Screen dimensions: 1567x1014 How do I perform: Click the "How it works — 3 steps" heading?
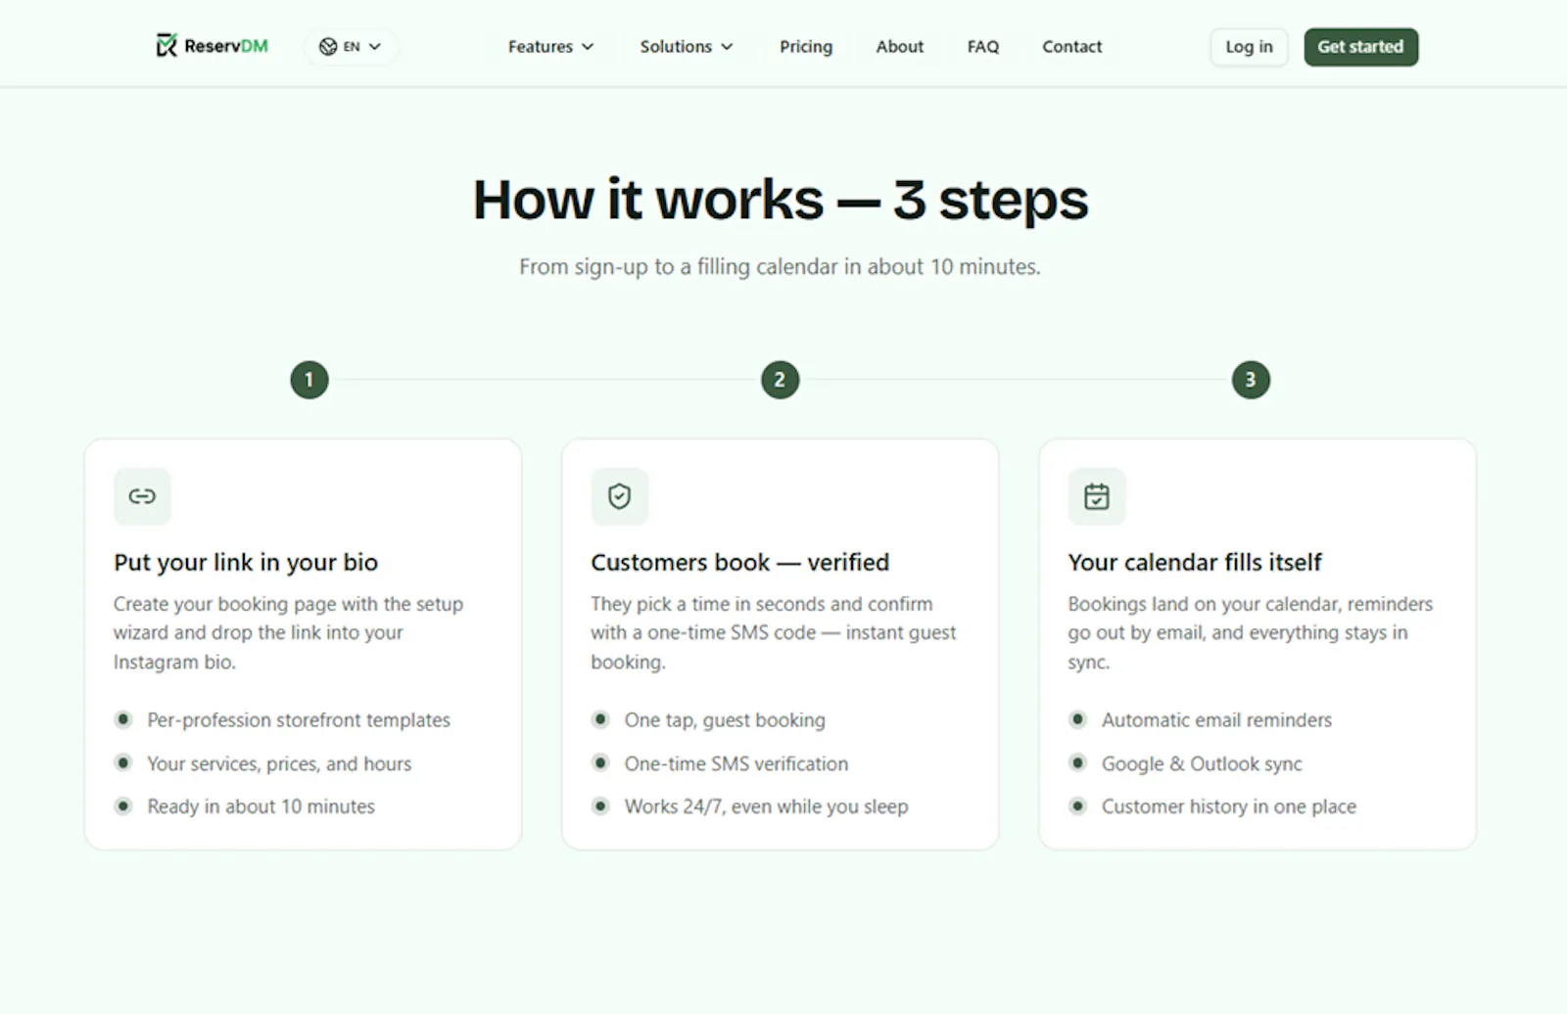pos(781,200)
